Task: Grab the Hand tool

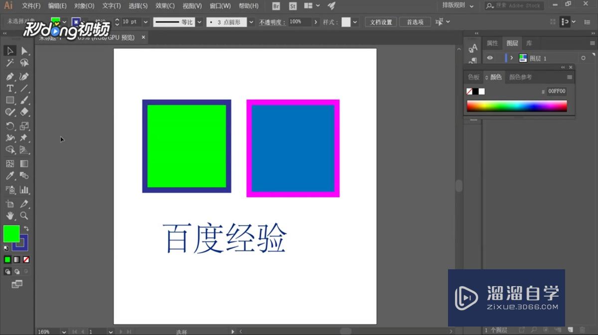Action: [x=10, y=216]
